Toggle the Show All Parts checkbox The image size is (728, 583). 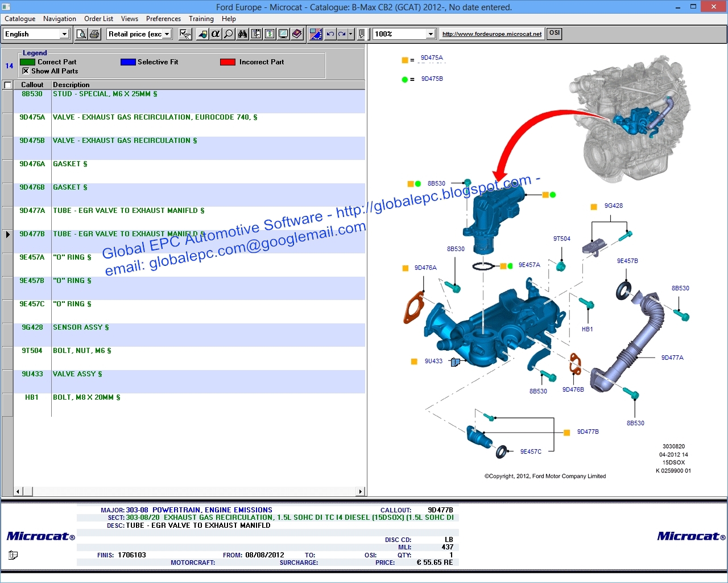[26, 71]
